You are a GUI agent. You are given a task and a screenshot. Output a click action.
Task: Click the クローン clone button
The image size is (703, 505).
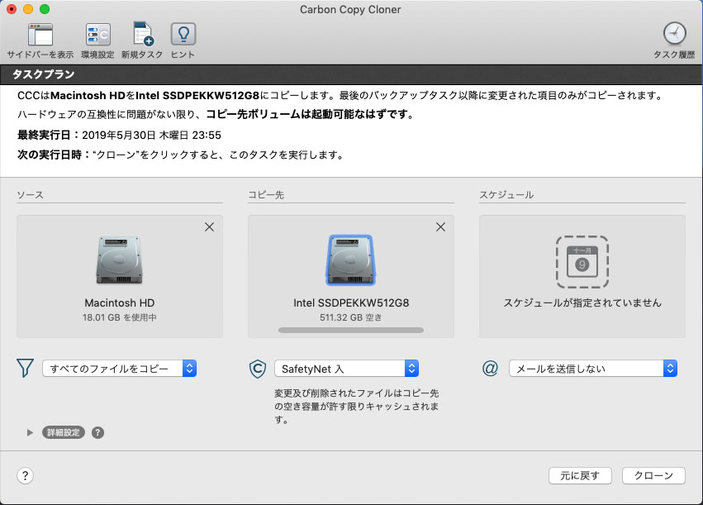click(x=653, y=475)
